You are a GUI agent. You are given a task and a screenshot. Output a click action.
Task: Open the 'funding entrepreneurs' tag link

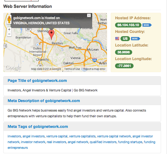(x=150, y=142)
